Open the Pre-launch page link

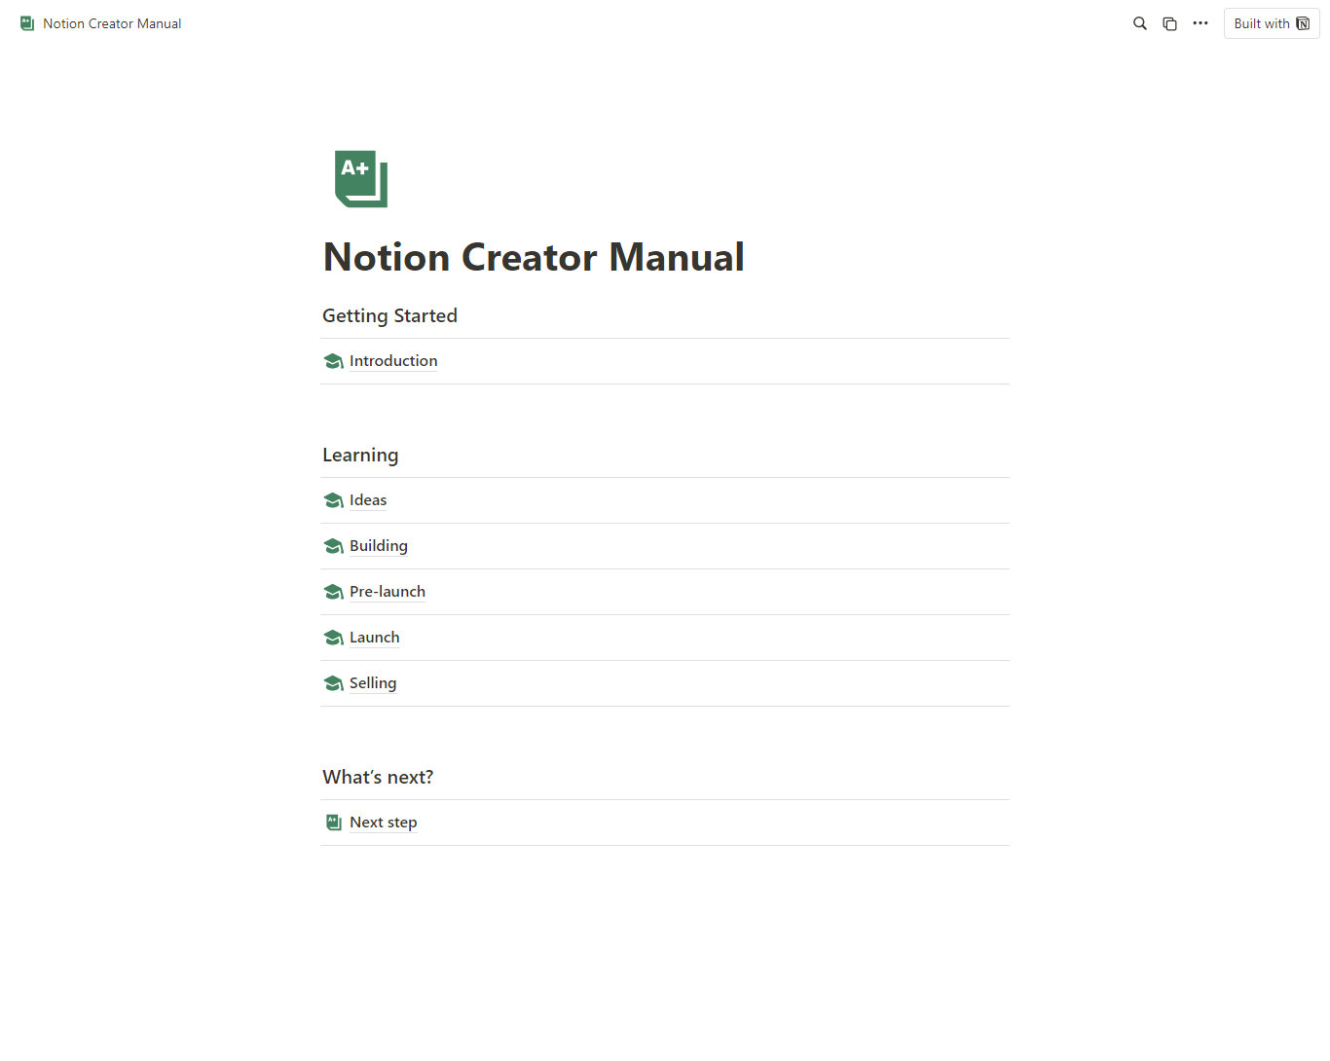tap(388, 592)
